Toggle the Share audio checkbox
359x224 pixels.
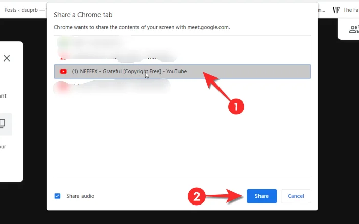tap(57, 196)
